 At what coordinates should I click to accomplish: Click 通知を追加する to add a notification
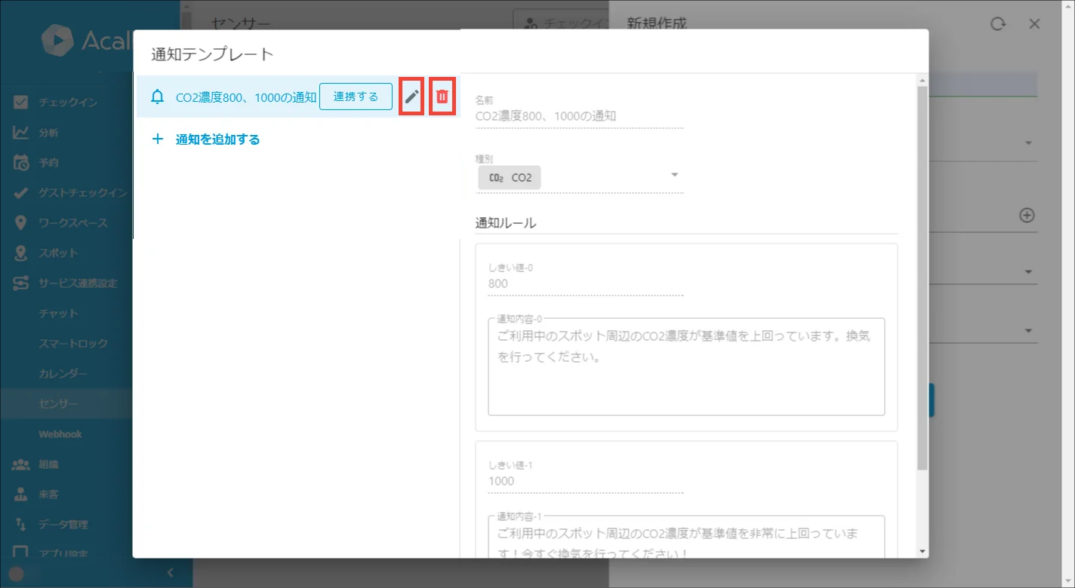click(217, 139)
